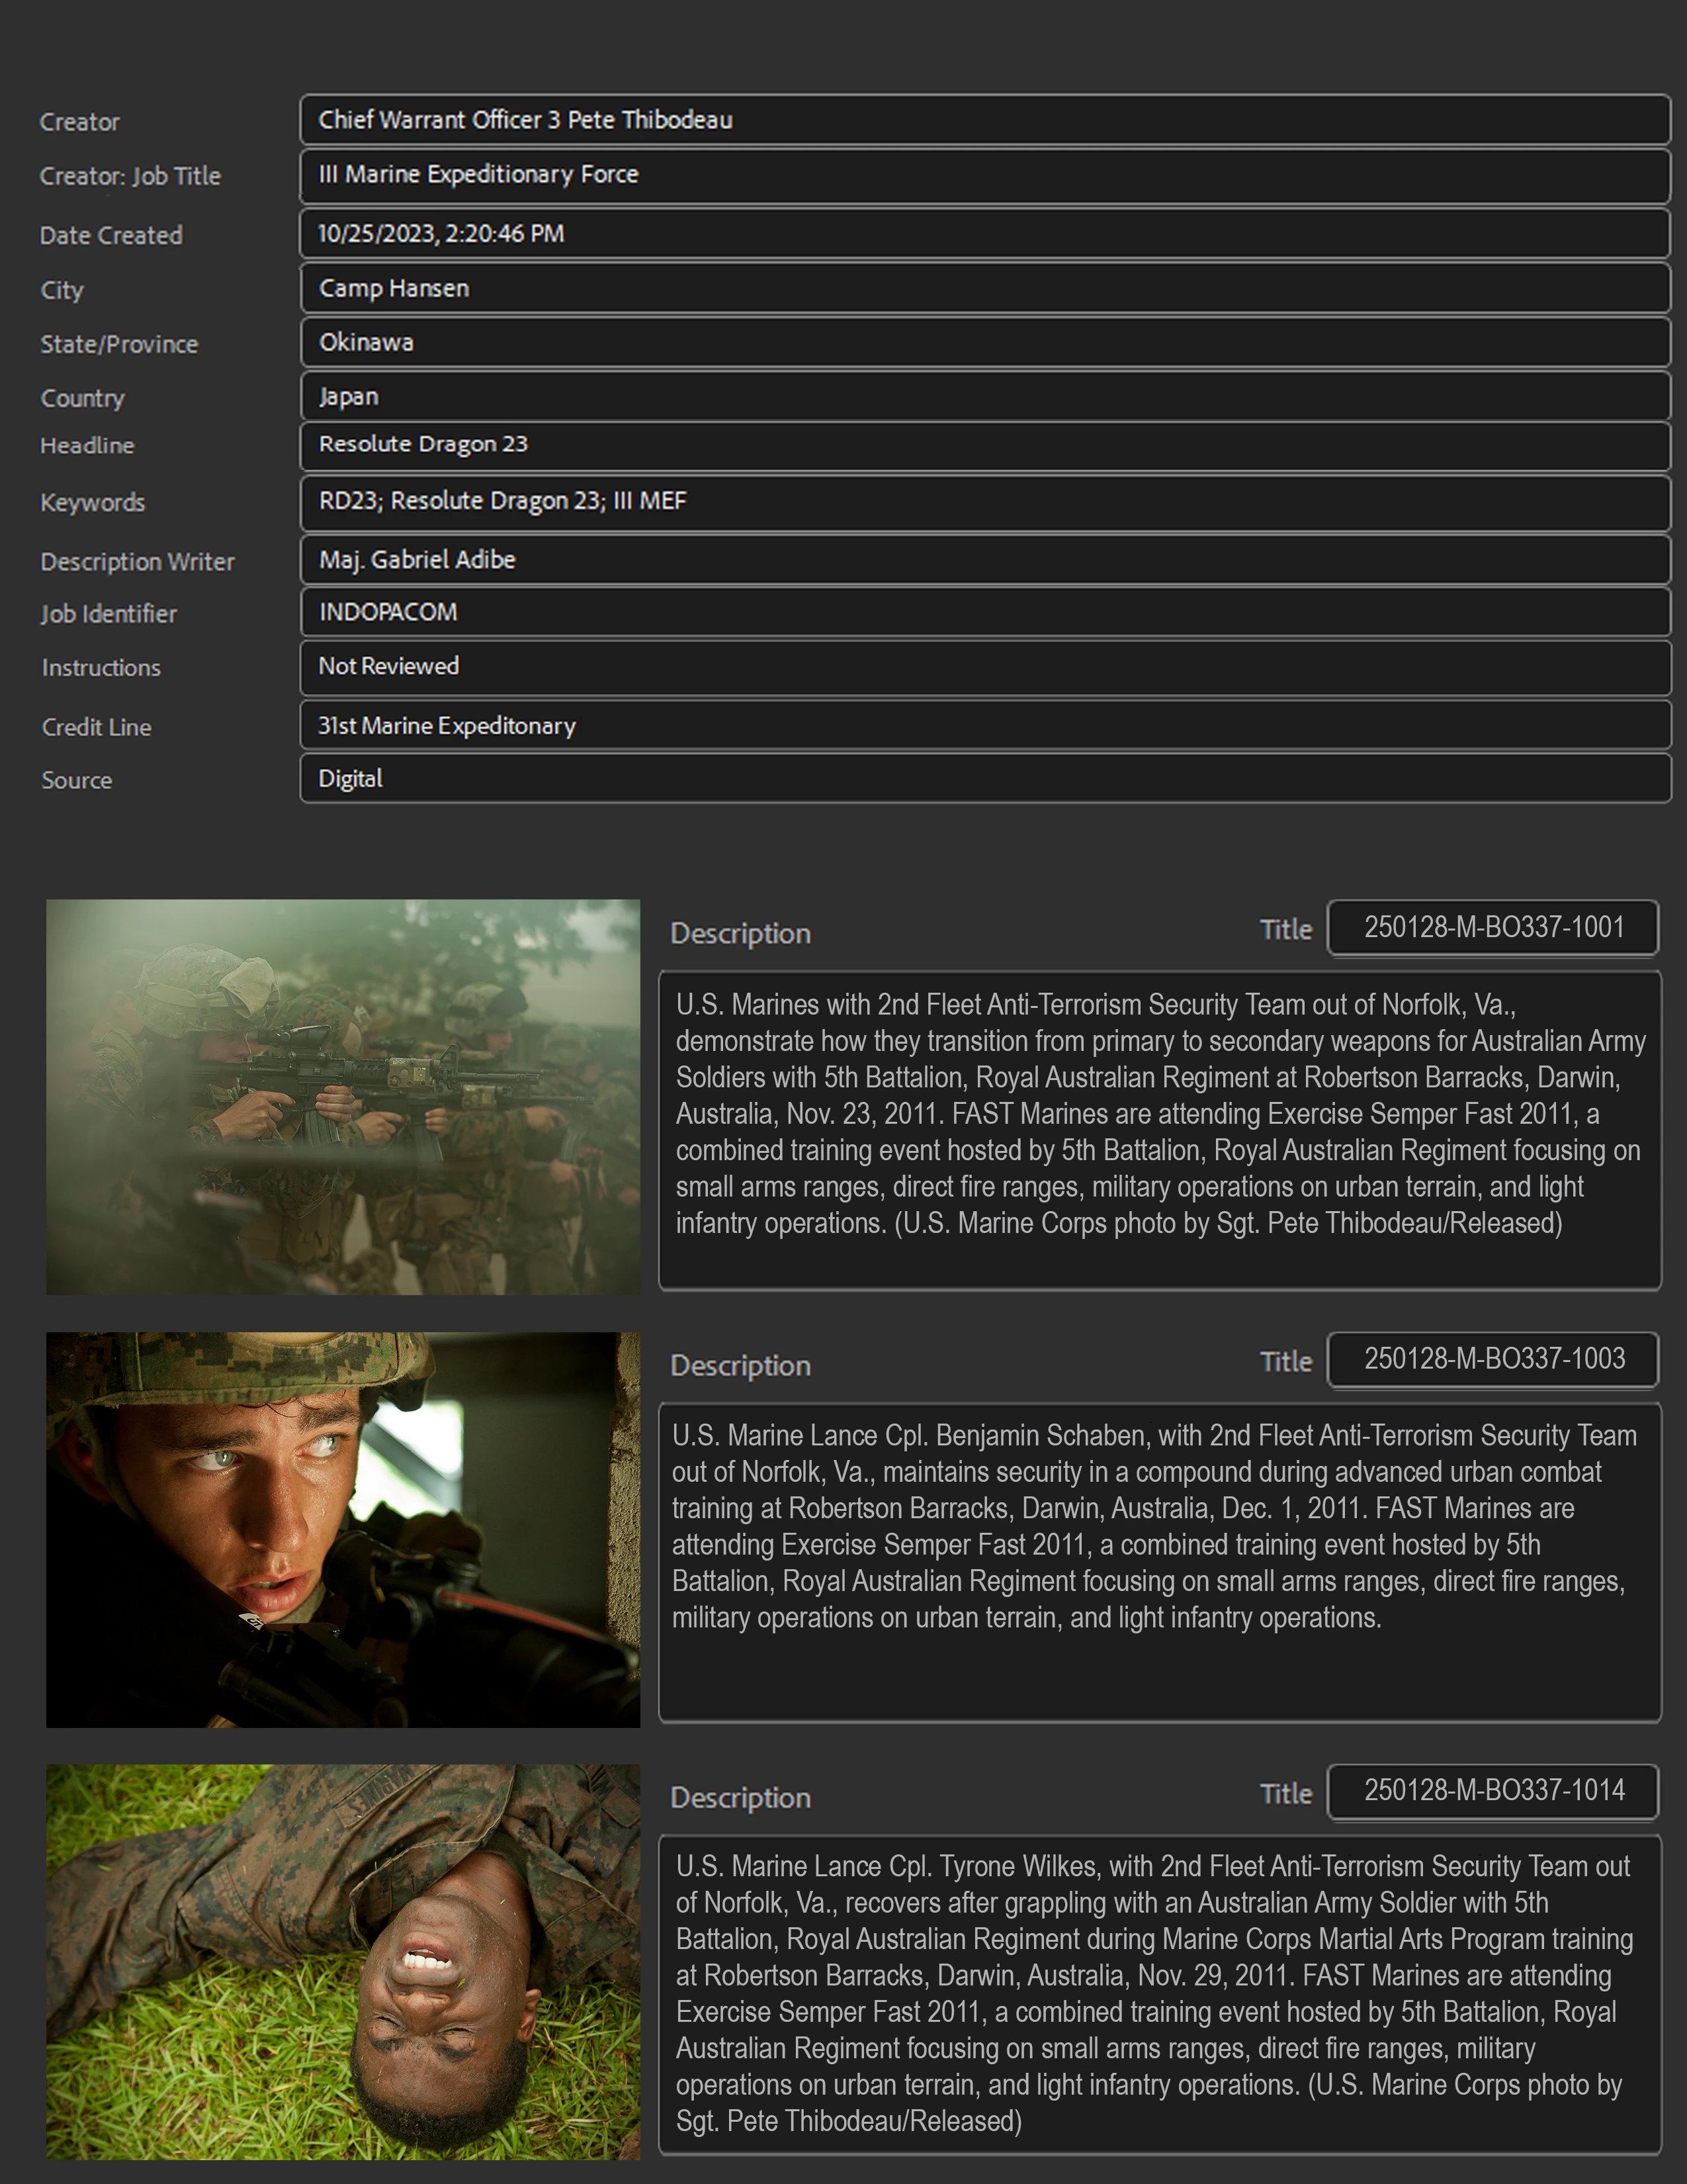
Task: Edit the Job Identifier field INDOPACOM
Action: point(984,612)
